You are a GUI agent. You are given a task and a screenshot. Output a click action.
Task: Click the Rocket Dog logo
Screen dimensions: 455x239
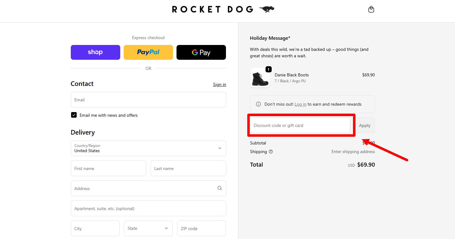click(x=223, y=10)
